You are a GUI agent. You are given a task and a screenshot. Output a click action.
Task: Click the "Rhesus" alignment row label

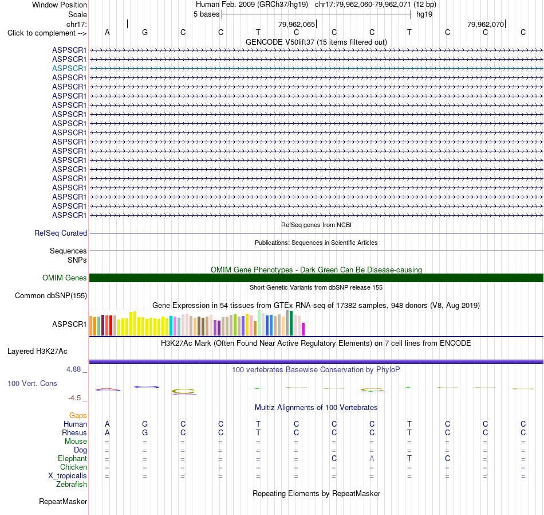pos(74,432)
